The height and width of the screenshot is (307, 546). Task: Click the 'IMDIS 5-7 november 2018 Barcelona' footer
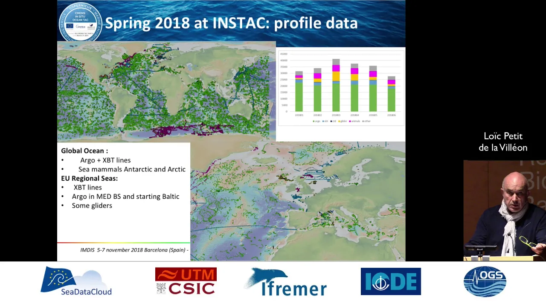pos(134,250)
